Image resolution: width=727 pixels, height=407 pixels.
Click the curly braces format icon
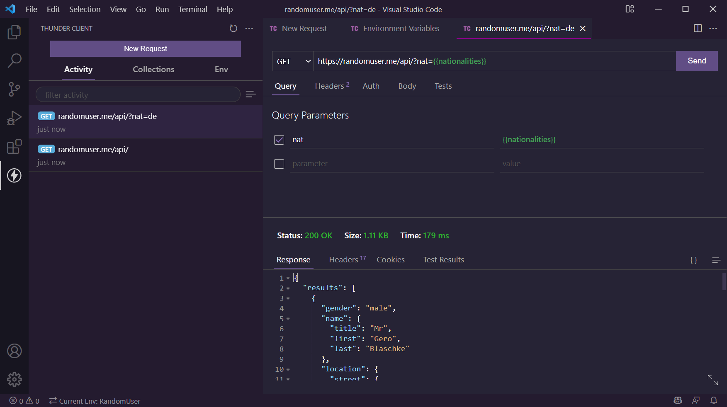click(x=693, y=260)
